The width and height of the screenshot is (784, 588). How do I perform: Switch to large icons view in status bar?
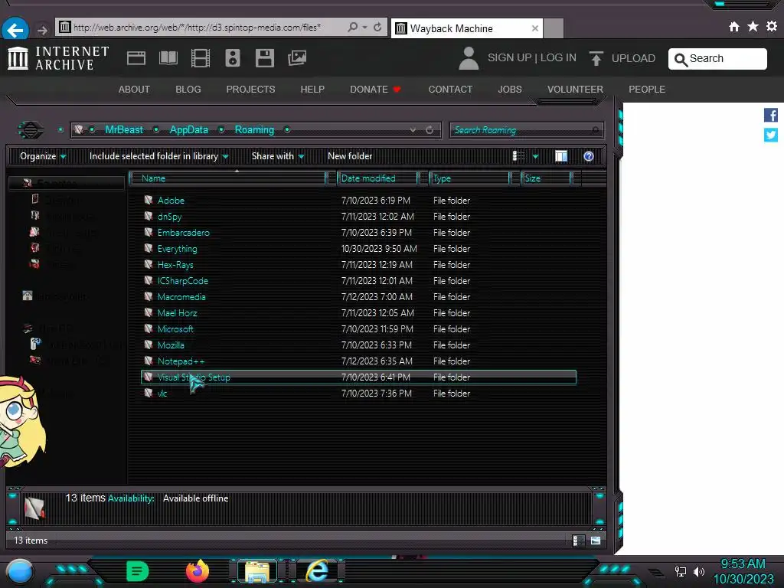pos(596,541)
